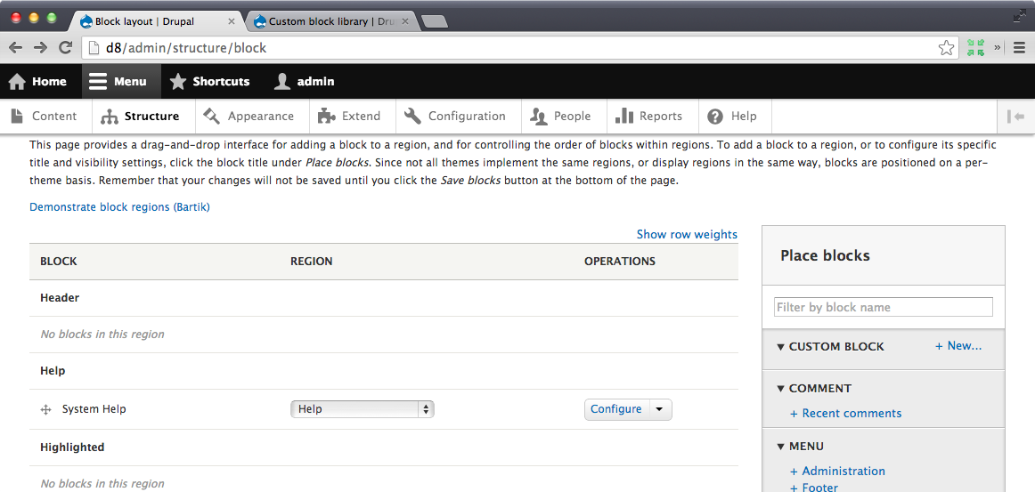
Task: Place the Administration menu block
Action: pos(837,471)
